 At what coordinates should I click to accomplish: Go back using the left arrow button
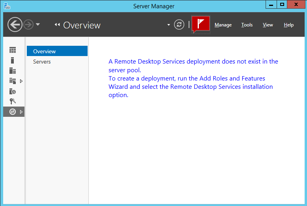point(15,25)
